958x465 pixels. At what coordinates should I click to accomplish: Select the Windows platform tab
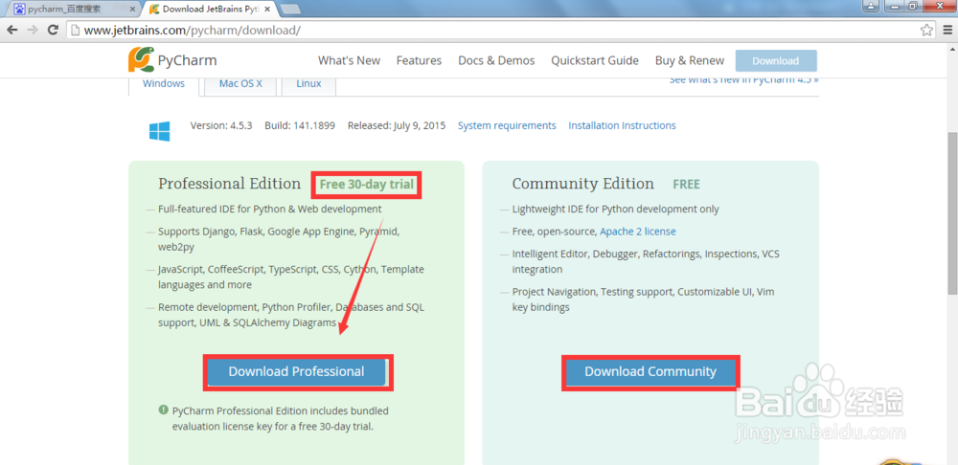(x=164, y=85)
